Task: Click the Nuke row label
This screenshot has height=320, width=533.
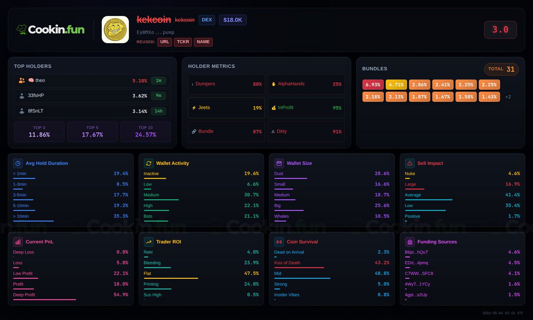Action: point(410,173)
